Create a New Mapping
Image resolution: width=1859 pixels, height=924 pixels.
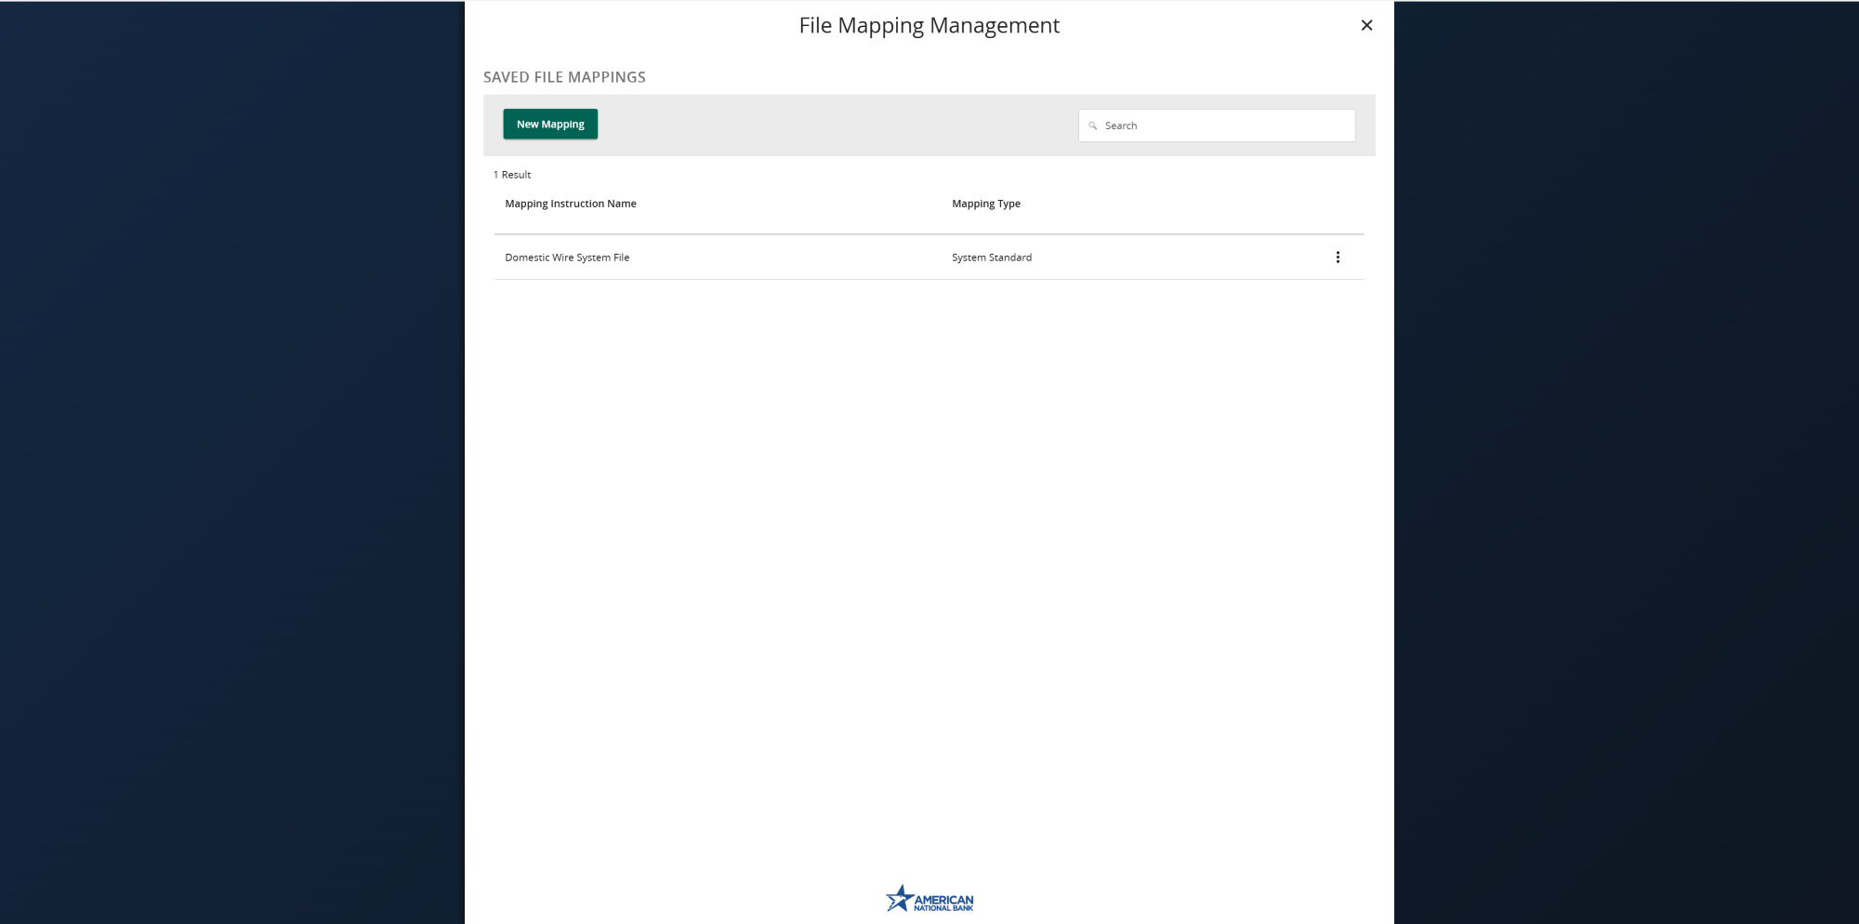550,124
